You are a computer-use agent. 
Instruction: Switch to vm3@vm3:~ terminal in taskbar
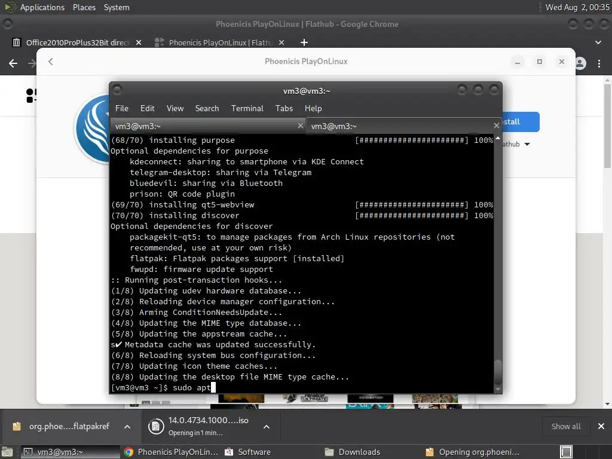pyautogui.click(x=69, y=452)
